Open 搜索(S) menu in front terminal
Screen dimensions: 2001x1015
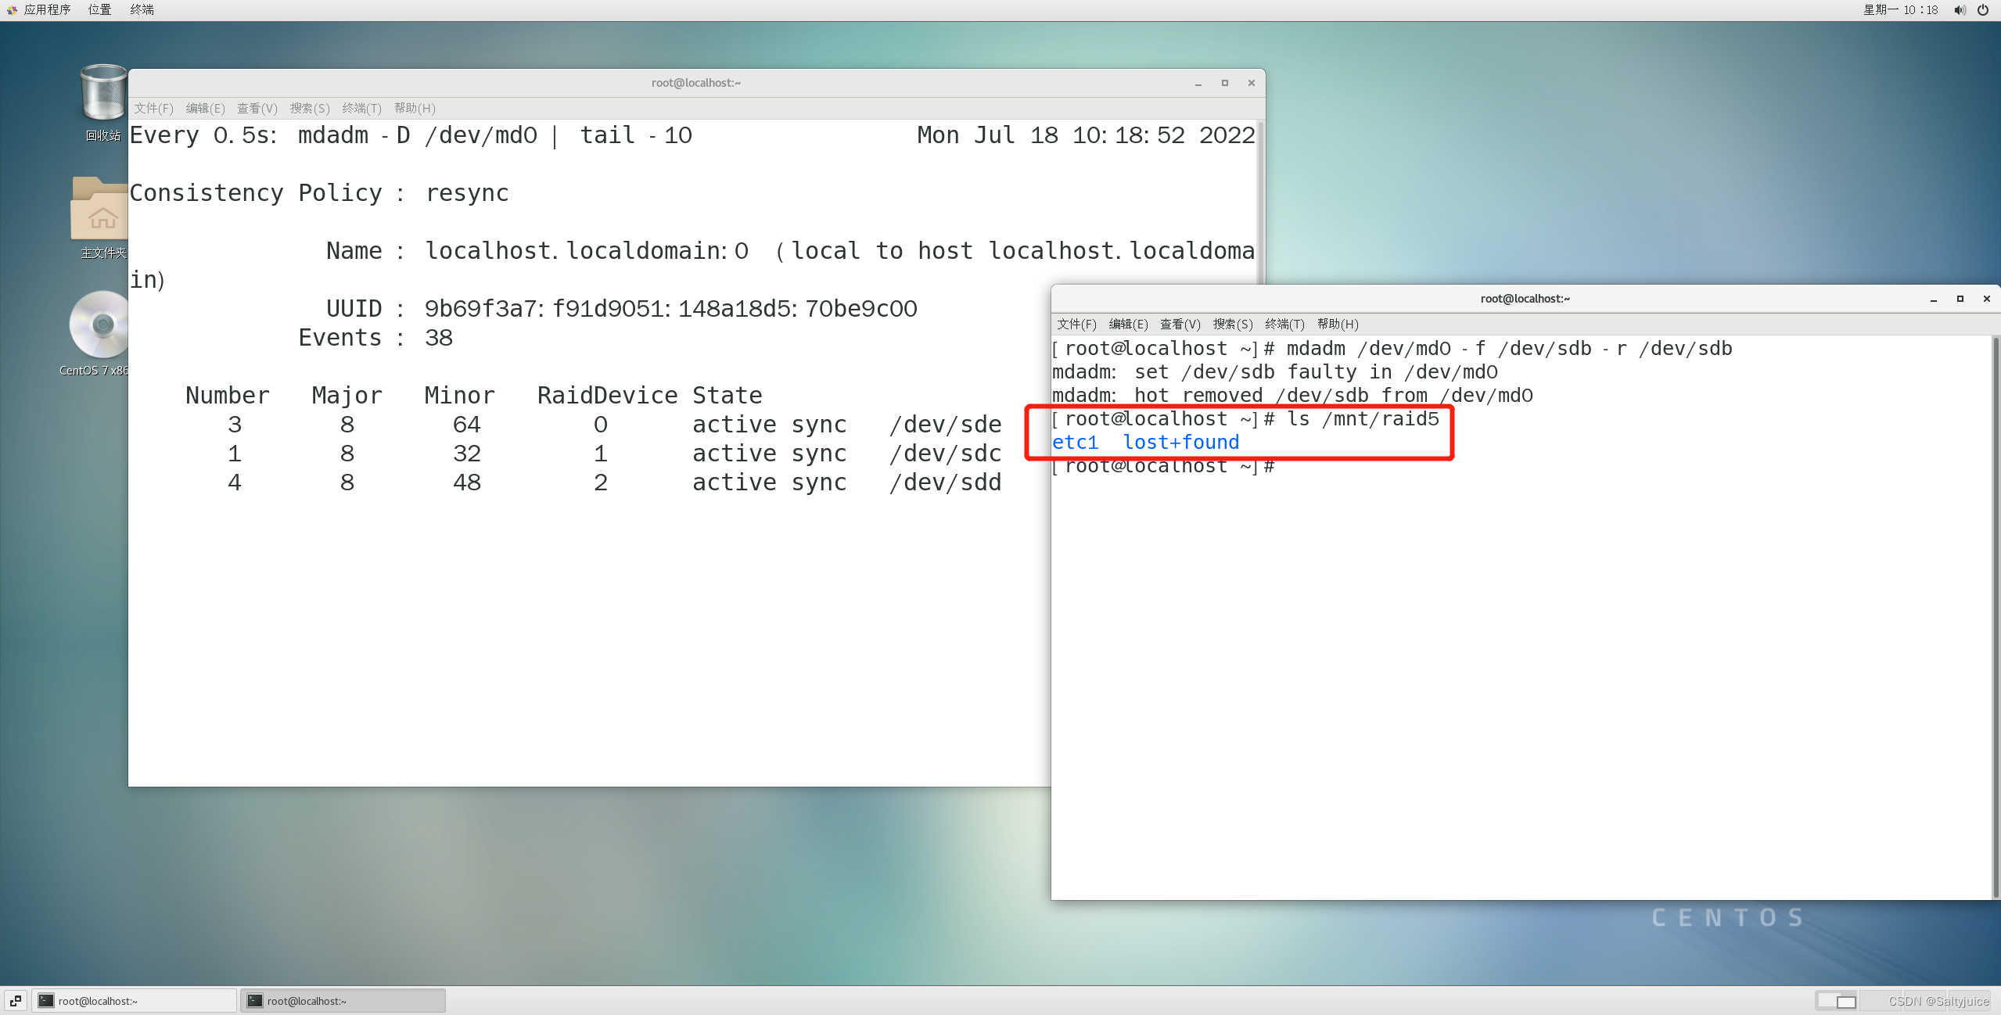[1233, 324]
